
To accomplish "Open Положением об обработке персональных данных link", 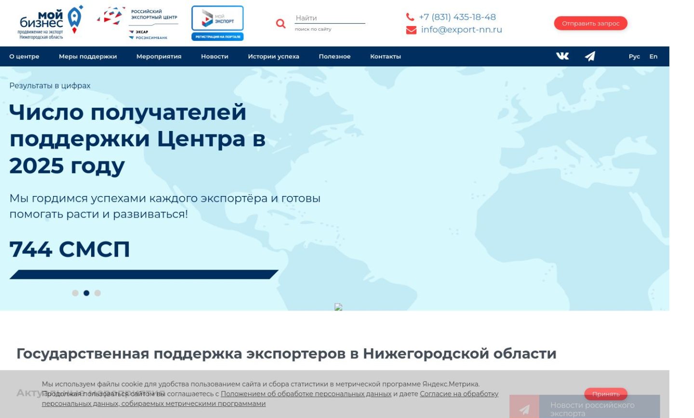I will coord(306,394).
